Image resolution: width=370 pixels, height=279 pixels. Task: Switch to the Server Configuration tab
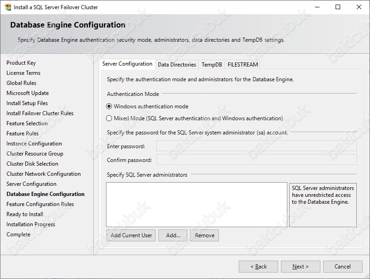pos(128,64)
